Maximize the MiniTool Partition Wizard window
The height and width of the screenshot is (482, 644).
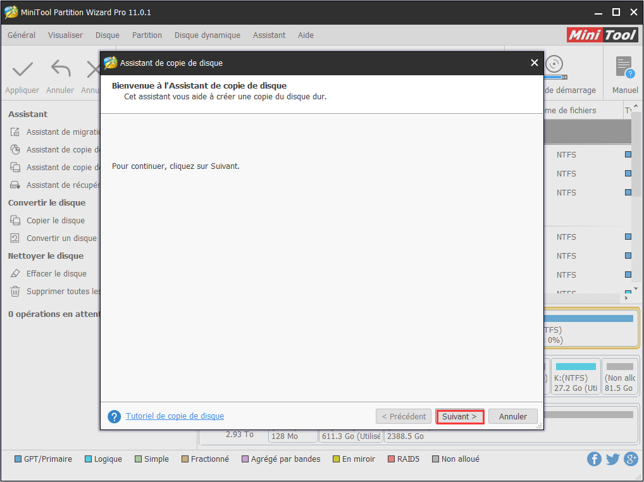coord(616,12)
